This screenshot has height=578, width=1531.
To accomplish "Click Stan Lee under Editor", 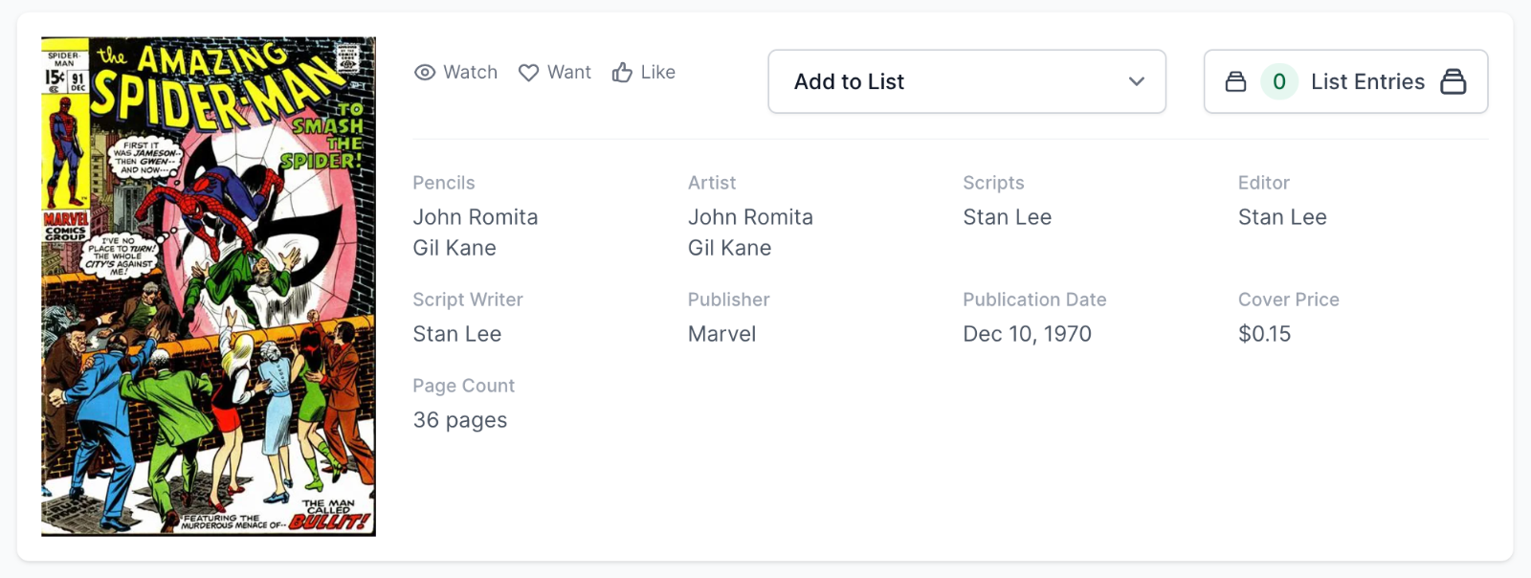I will pos(1282,217).
